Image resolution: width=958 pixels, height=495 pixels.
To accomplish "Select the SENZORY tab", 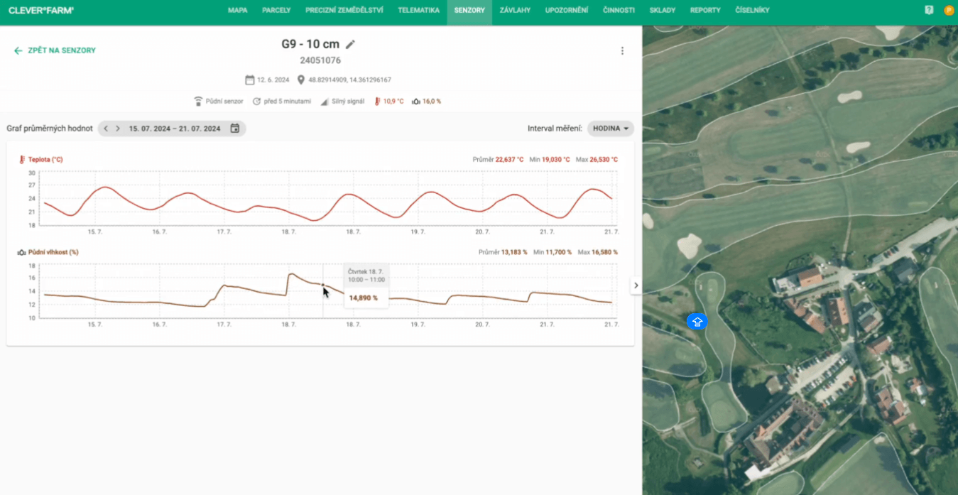I will pyautogui.click(x=469, y=11).
